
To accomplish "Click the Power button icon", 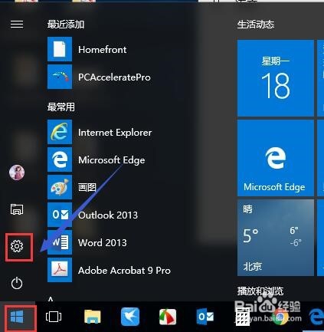I will [x=17, y=283].
